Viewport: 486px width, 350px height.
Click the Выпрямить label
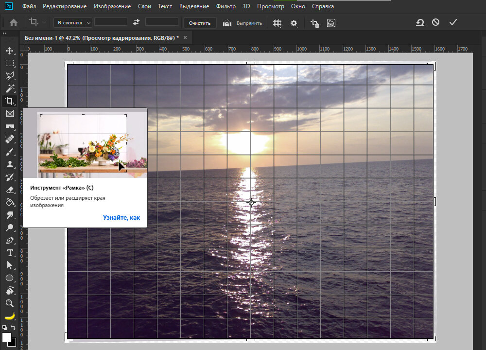pyautogui.click(x=249, y=23)
